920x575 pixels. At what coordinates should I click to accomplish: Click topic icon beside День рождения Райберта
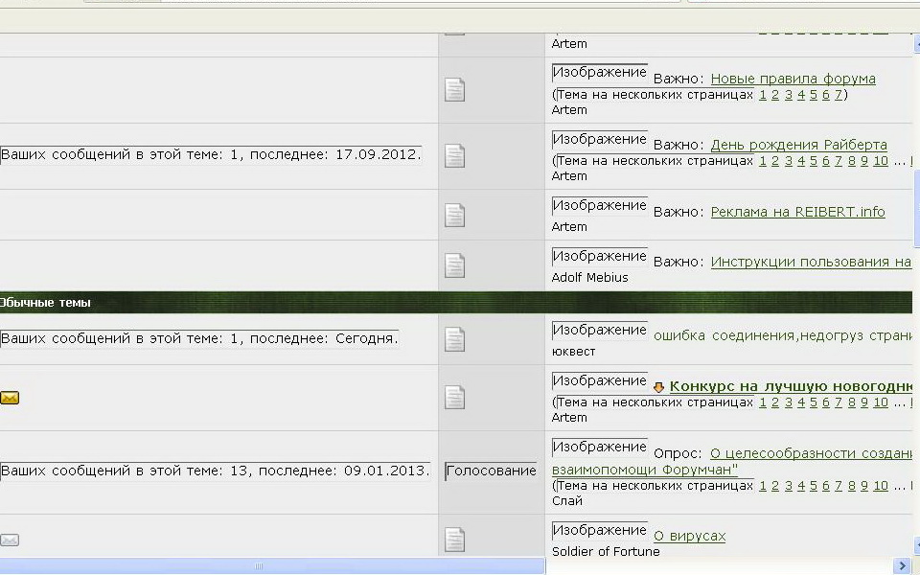click(454, 156)
